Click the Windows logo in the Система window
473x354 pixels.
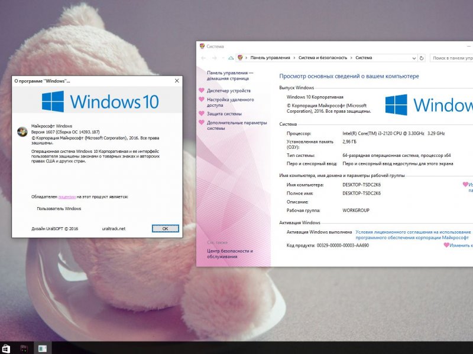coord(396,105)
